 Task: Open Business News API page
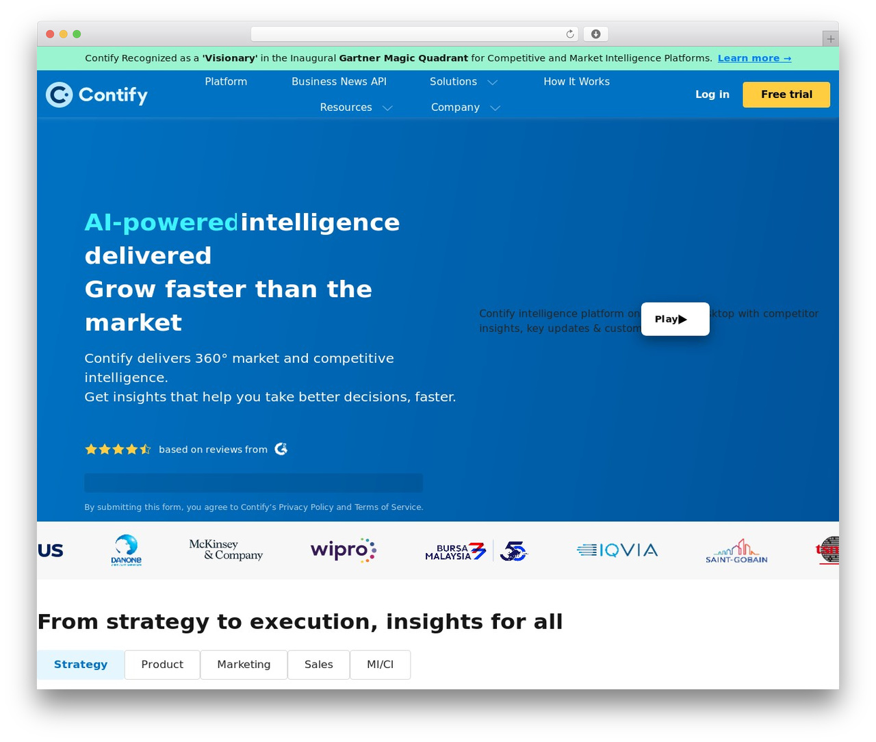[x=339, y=81]
